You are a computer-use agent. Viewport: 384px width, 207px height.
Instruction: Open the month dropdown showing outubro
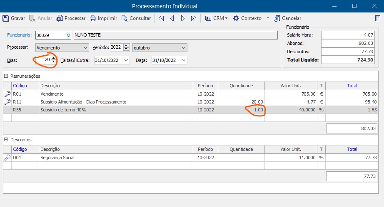[184, 48]
